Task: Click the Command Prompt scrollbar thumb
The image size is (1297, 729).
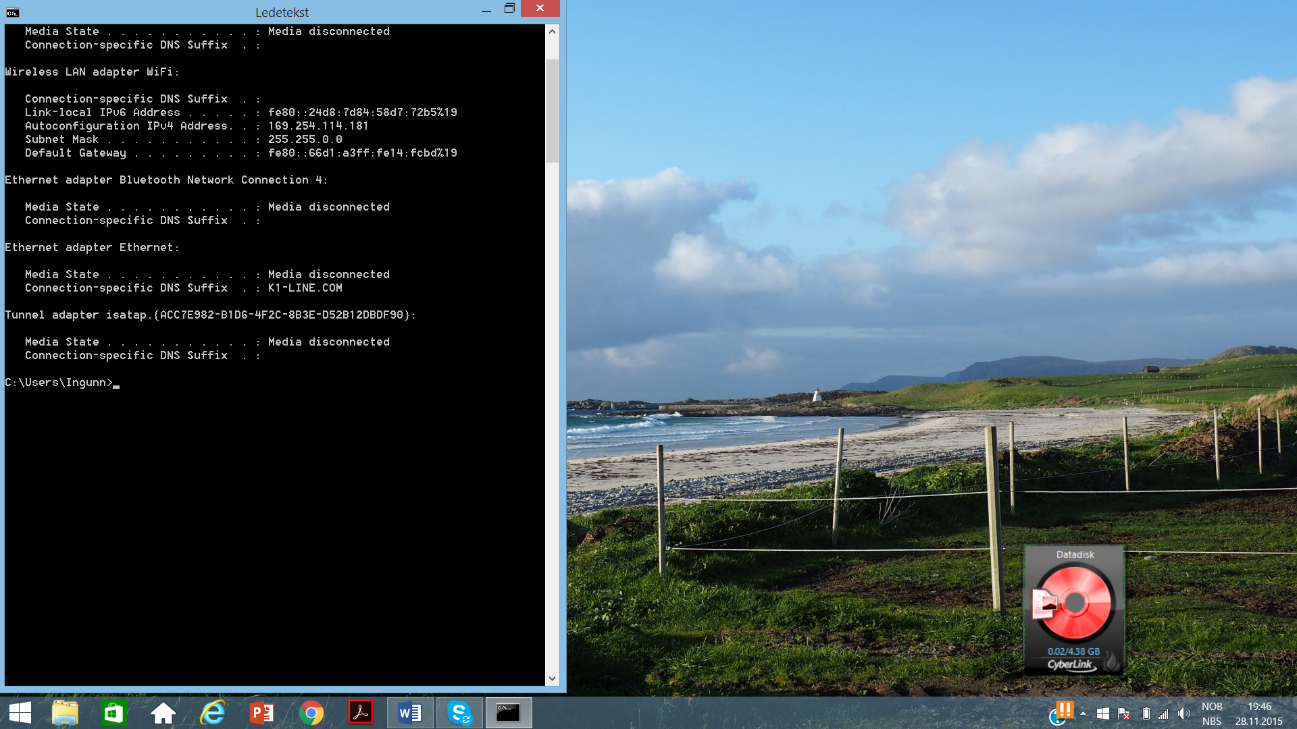Action: click(553, 111)
